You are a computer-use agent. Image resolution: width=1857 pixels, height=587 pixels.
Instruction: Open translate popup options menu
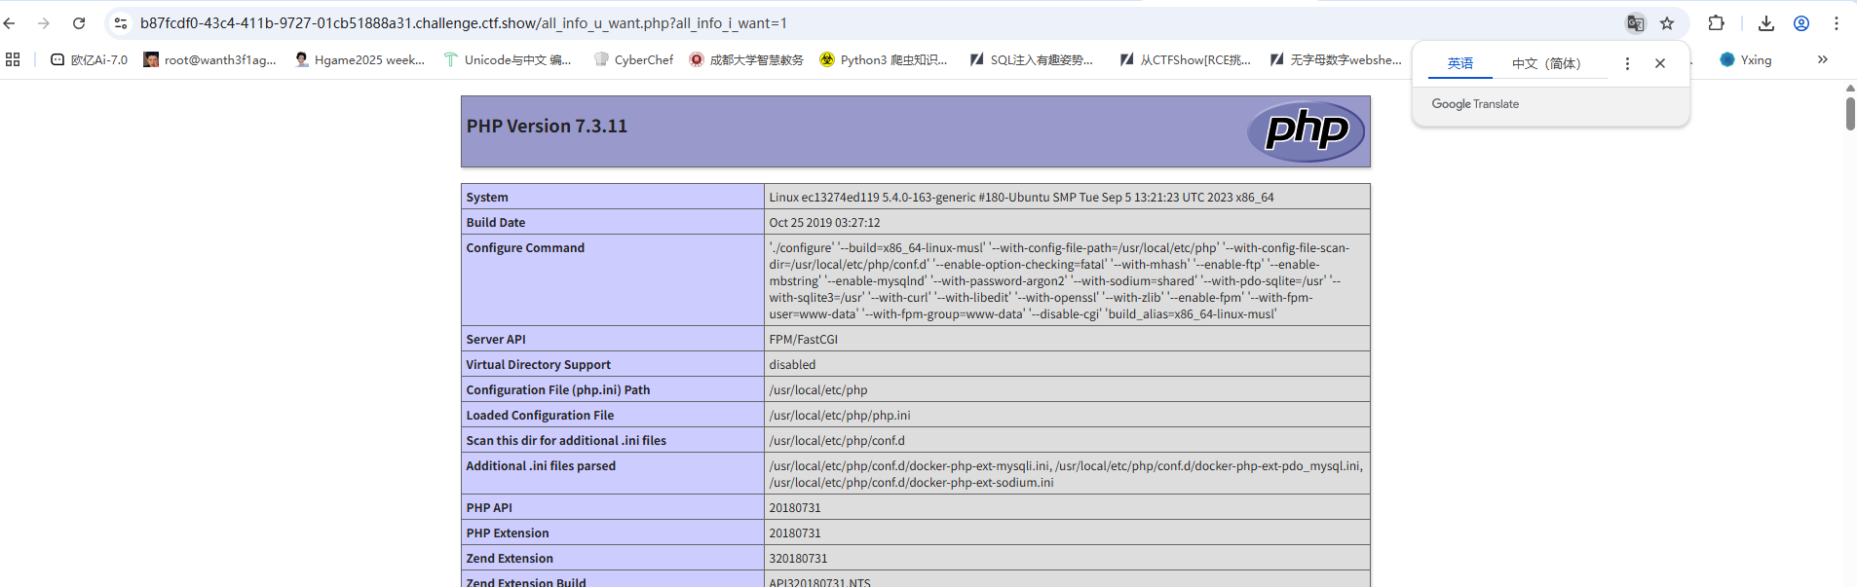[x=1627, y=63]
